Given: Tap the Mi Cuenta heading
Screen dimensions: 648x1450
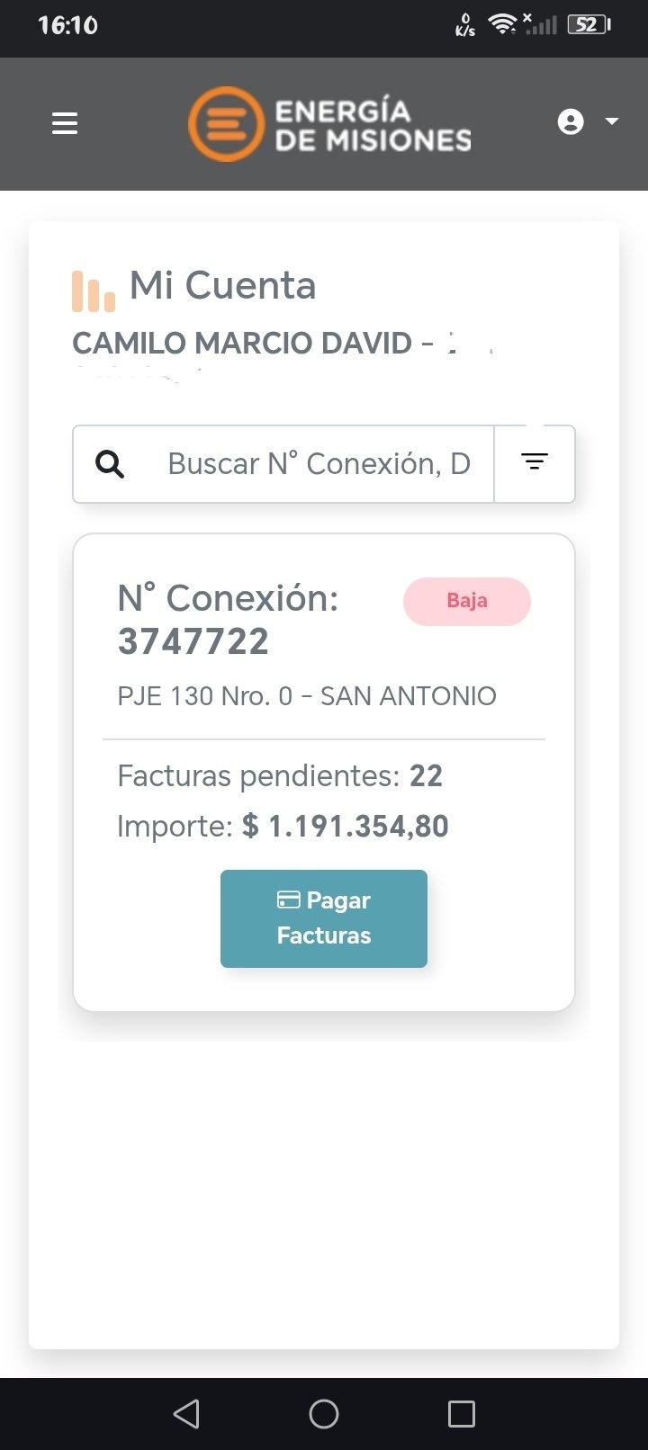Looking at the screenshot, I should click(x=223, y=286).
